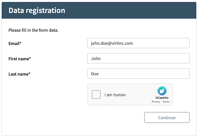Click the "Last name*" field label
This screenshot has width=198, height=137.
pyautogui.click(x=20, y=74)
